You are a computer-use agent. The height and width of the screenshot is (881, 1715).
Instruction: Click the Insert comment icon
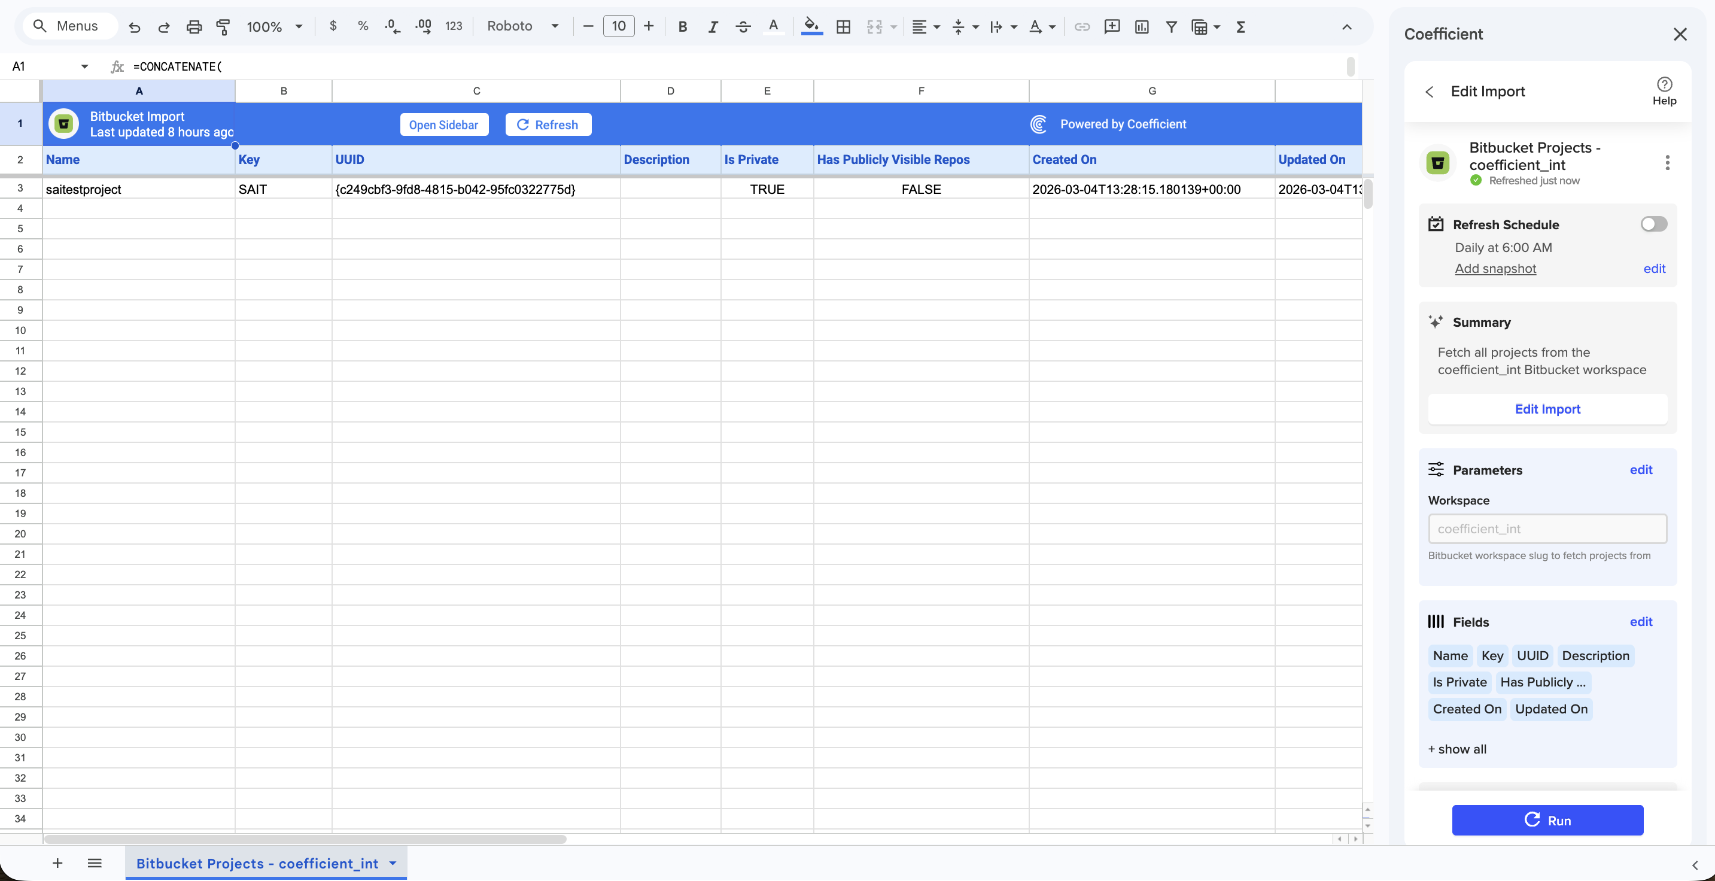pyautogui.click(x=1112, y=27)
